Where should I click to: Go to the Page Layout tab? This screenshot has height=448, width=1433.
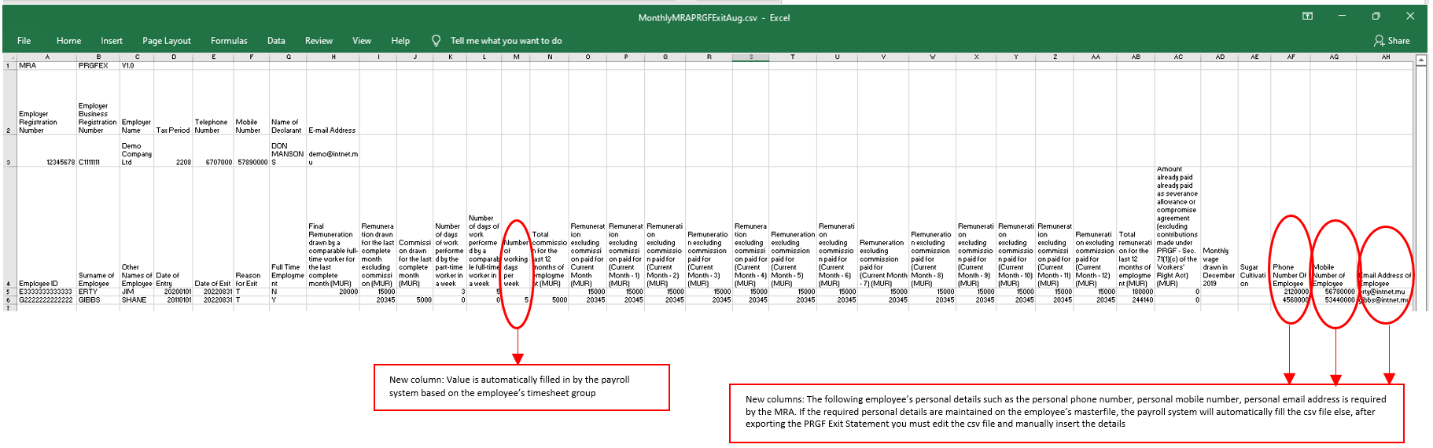(167, 41)
